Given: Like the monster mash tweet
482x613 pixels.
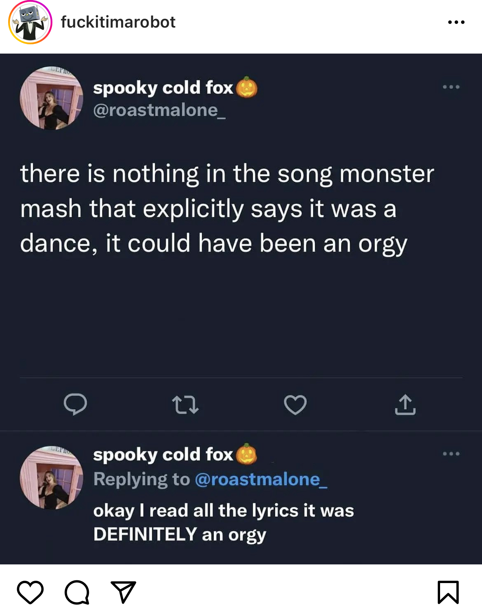Looking at the screenshot, I should point(295,405).
